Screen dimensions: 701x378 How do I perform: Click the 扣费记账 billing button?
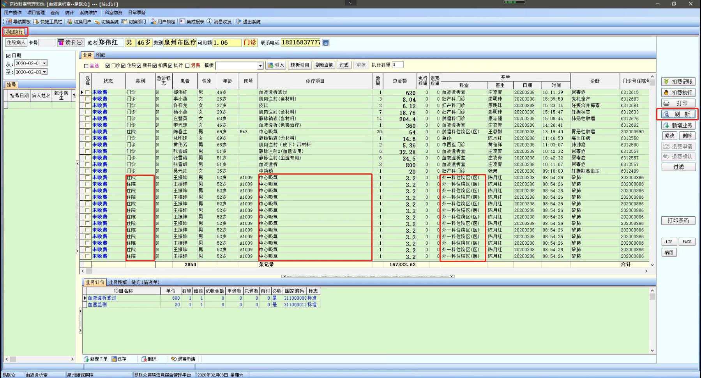click(678, 81)
